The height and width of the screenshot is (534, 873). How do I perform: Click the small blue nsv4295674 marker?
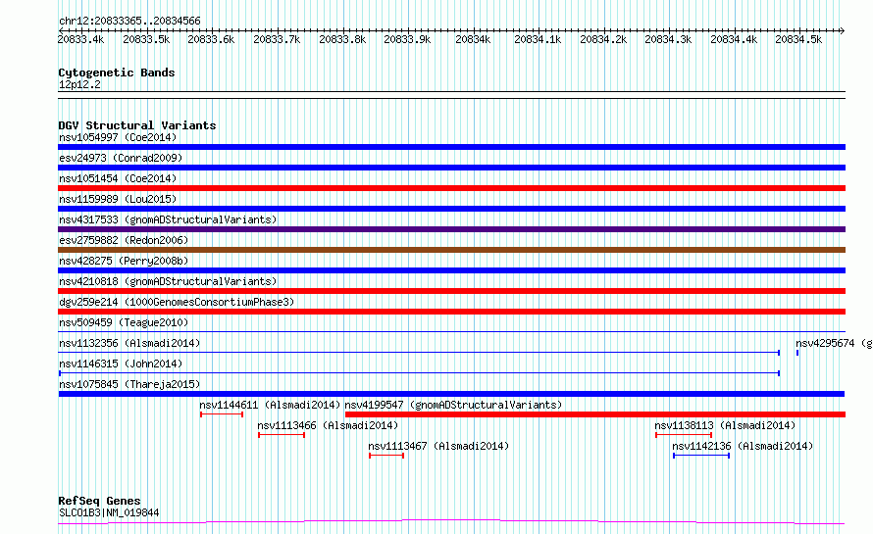(x=797, y=353)
